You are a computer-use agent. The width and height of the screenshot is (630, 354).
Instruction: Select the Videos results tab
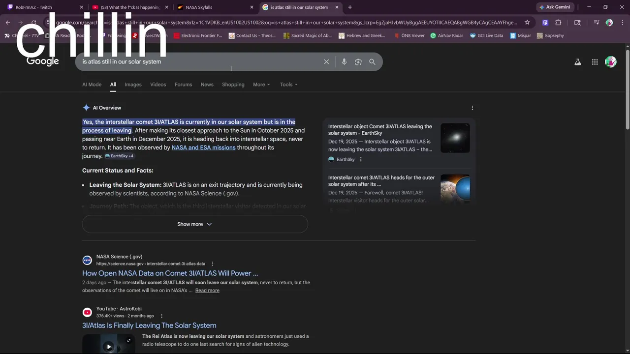tap(158, 85)
